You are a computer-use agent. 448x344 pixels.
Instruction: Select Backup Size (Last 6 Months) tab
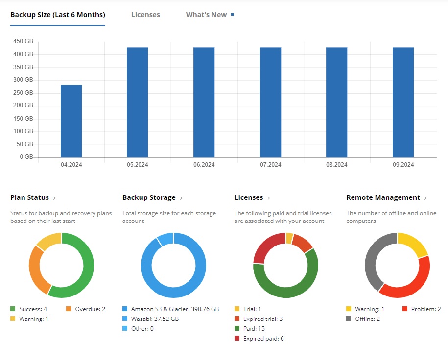58,15
